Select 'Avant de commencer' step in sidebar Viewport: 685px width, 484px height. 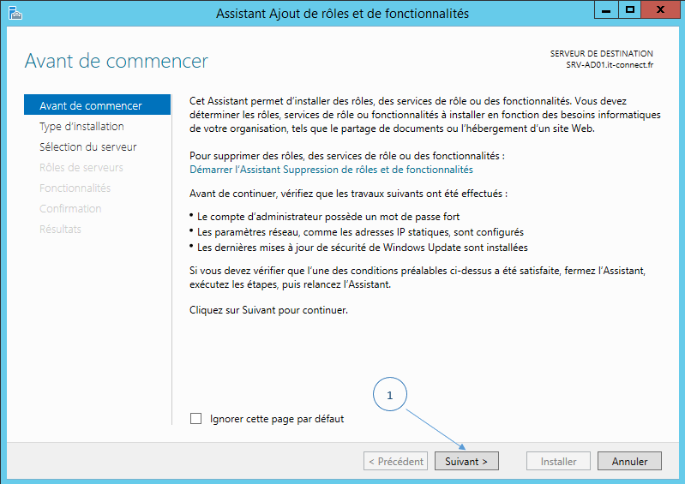click(91, 105)
